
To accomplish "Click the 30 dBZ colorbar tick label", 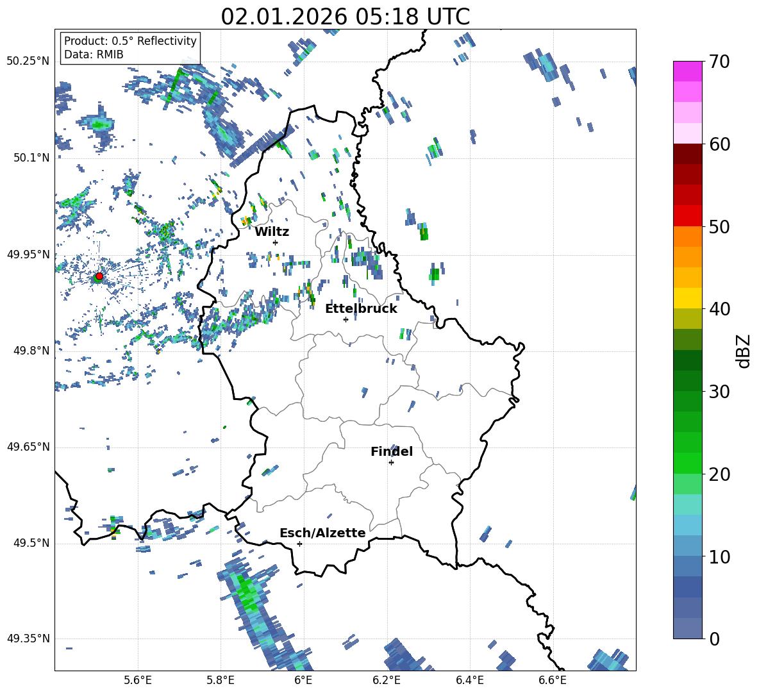I will coord(719,392).
